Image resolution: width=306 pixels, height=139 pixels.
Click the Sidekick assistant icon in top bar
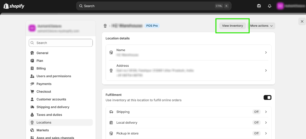[x=259, y=6]
